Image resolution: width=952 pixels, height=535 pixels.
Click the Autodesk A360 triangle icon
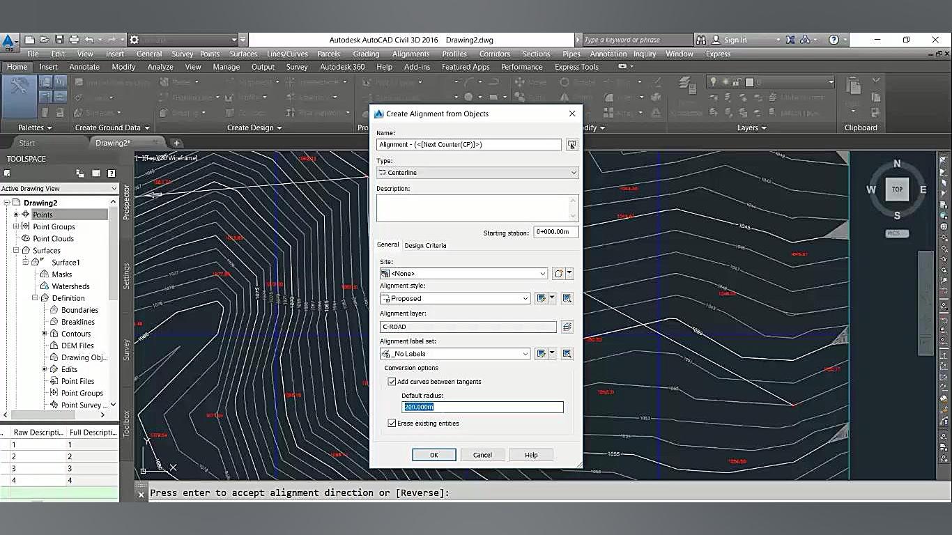(x=806, y=40)
